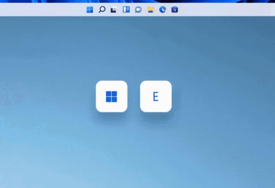This screenshot has width=275, height=188.
Task: Launch the Teams Chat icon
Action: pyautogui.click(x=138, y=9)
